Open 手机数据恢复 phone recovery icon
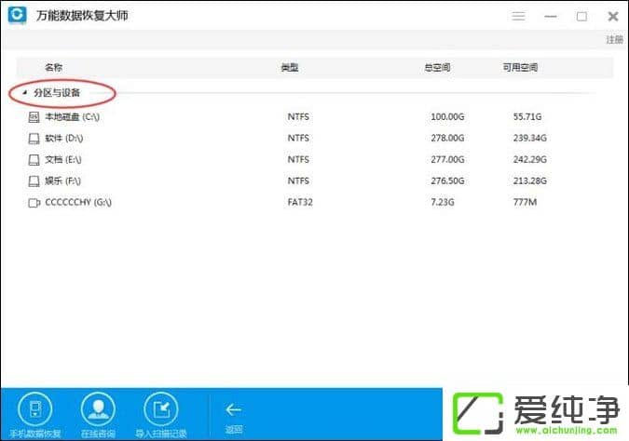Viewport: 629px width, 441px height. [34, 408]
